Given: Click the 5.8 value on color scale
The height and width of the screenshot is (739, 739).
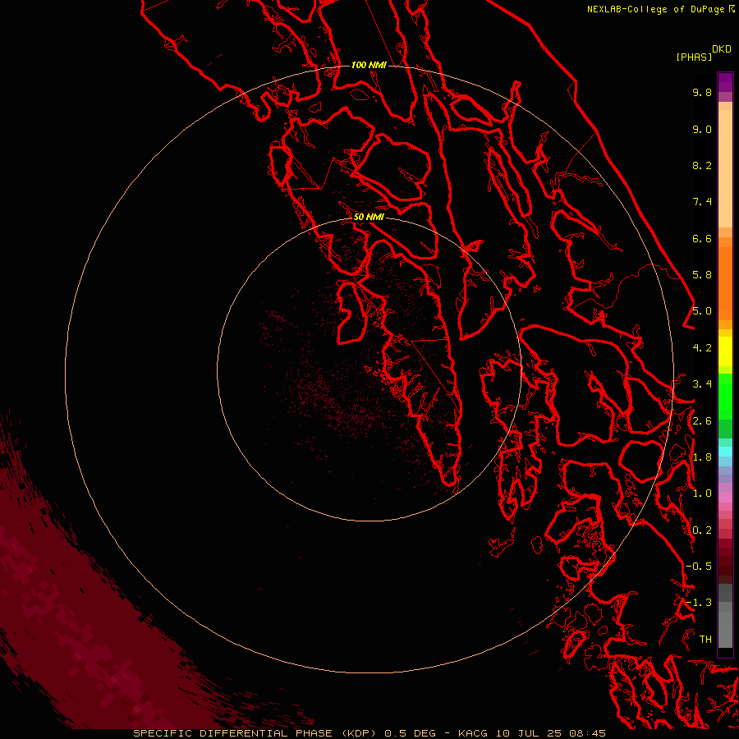Looking at the screenshot, I should [702, 275].
